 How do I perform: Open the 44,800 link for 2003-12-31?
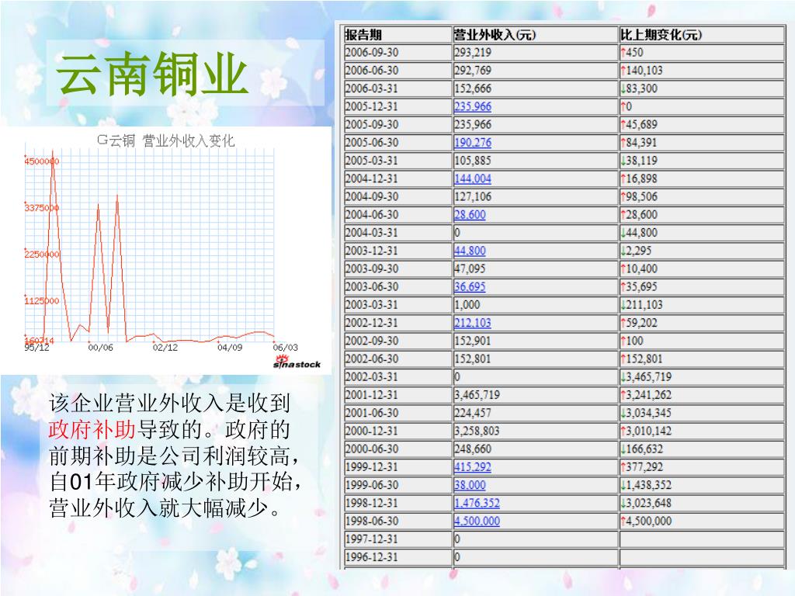pos(470,251)
